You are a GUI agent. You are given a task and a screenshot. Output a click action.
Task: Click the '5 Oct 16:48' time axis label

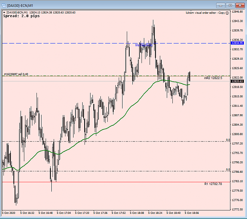pyautogui.click(x=45, y=213)
